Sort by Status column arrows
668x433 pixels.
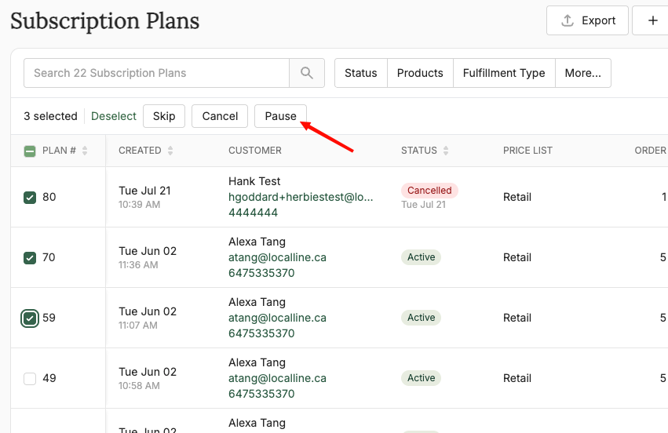point(446,151)
